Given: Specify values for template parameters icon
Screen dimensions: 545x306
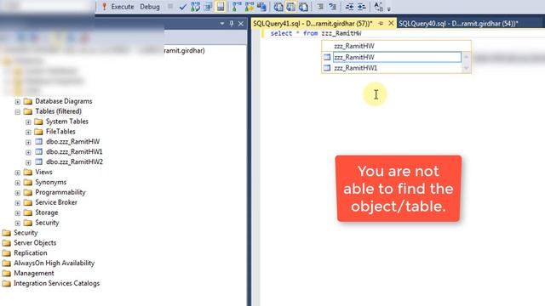Looking at the screenshot, I should pos(378,7).
